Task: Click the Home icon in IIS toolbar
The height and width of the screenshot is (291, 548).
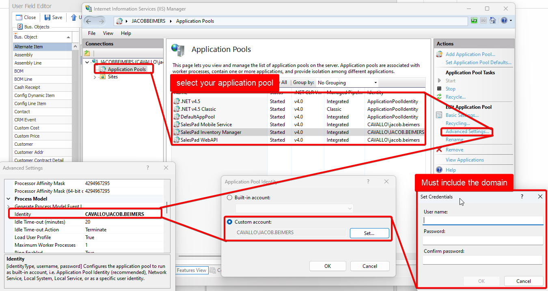Action: tap(493, 20)
